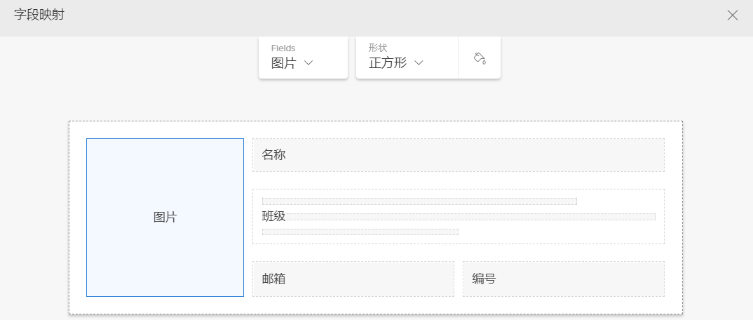This screenshot has width=753, height=320.
Task: Click the long placeholder line beside 班级
Action: pos(470,217)
